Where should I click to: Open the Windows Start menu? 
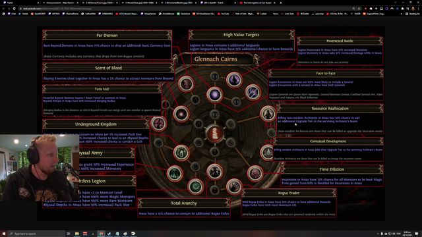pos(4,234)
